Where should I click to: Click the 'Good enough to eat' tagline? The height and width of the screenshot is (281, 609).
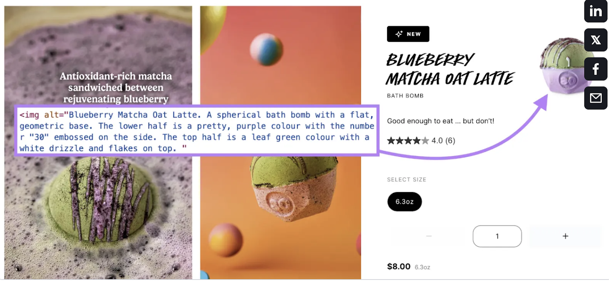[440, 121]
